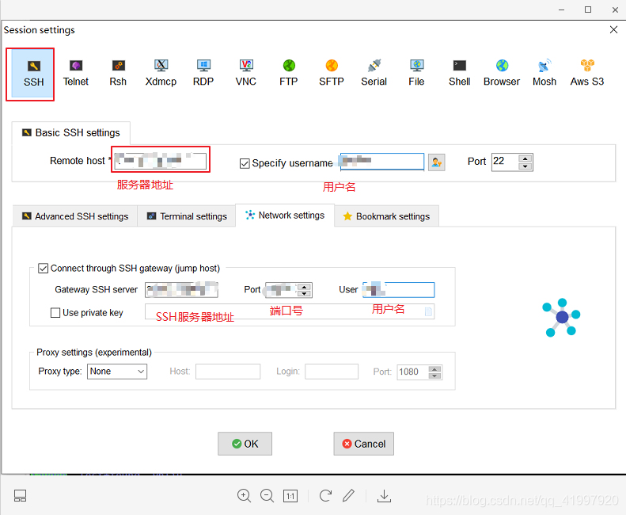Decrease the SSH port 22 value
Image resolution: width=626 pixels, height=515 pixels.
click(525, 166)
